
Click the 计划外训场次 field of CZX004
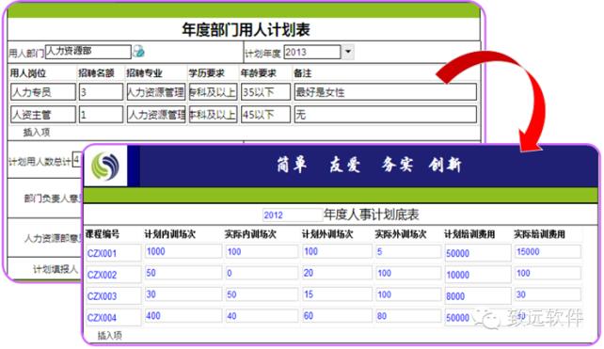pos(337,316)
